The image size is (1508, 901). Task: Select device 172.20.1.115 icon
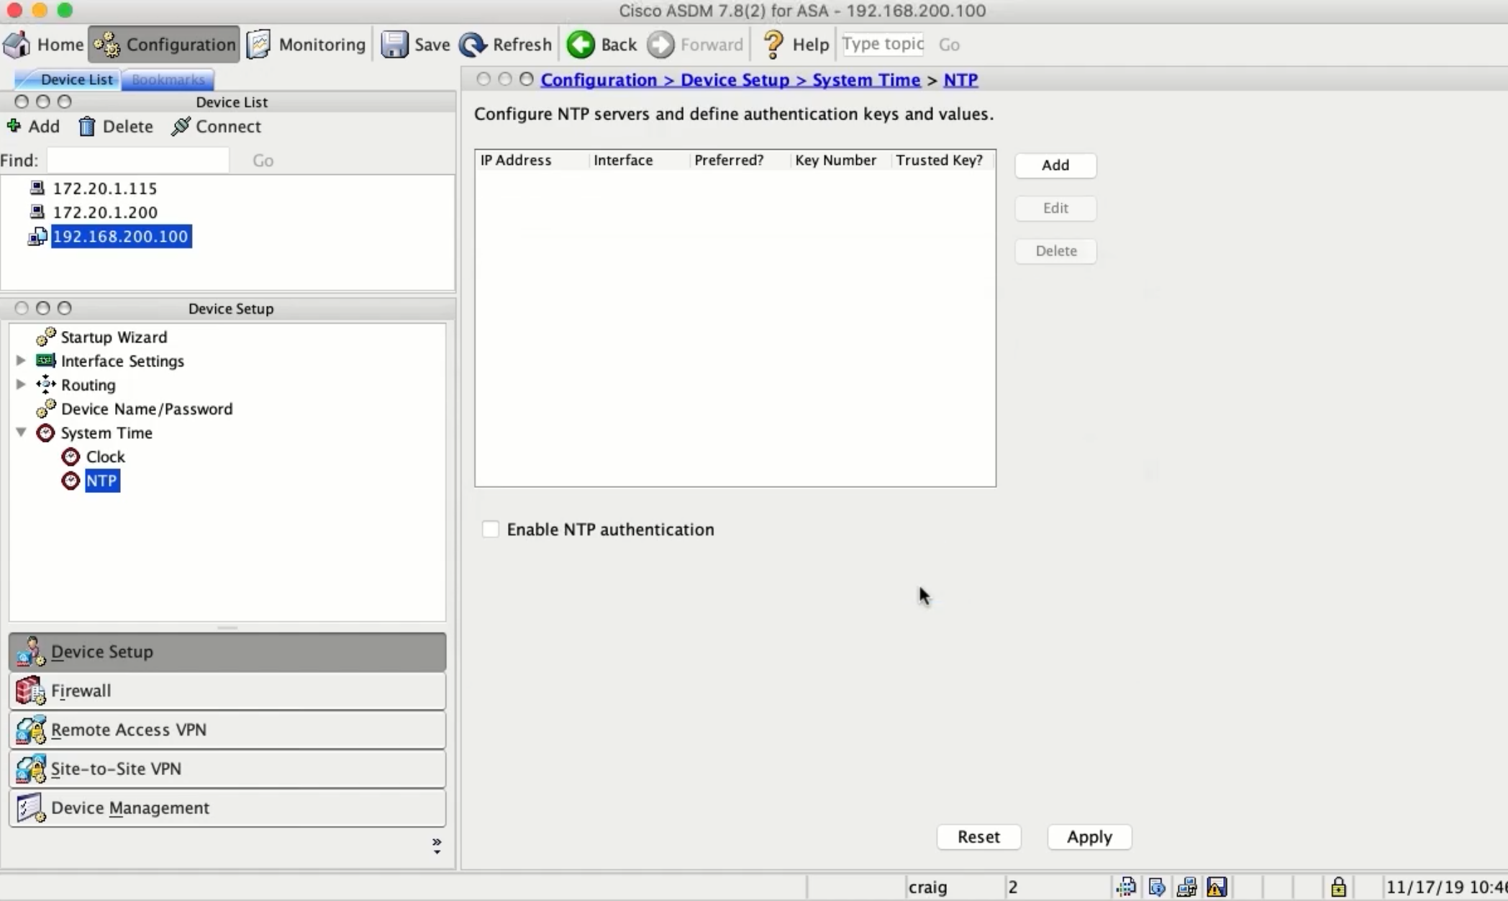37,188
